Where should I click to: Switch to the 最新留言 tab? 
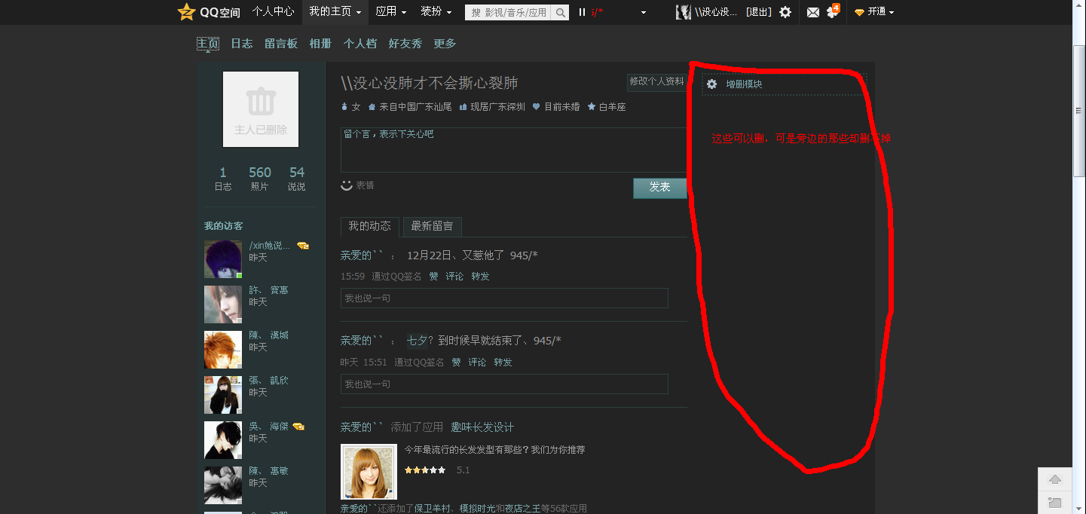432,226
